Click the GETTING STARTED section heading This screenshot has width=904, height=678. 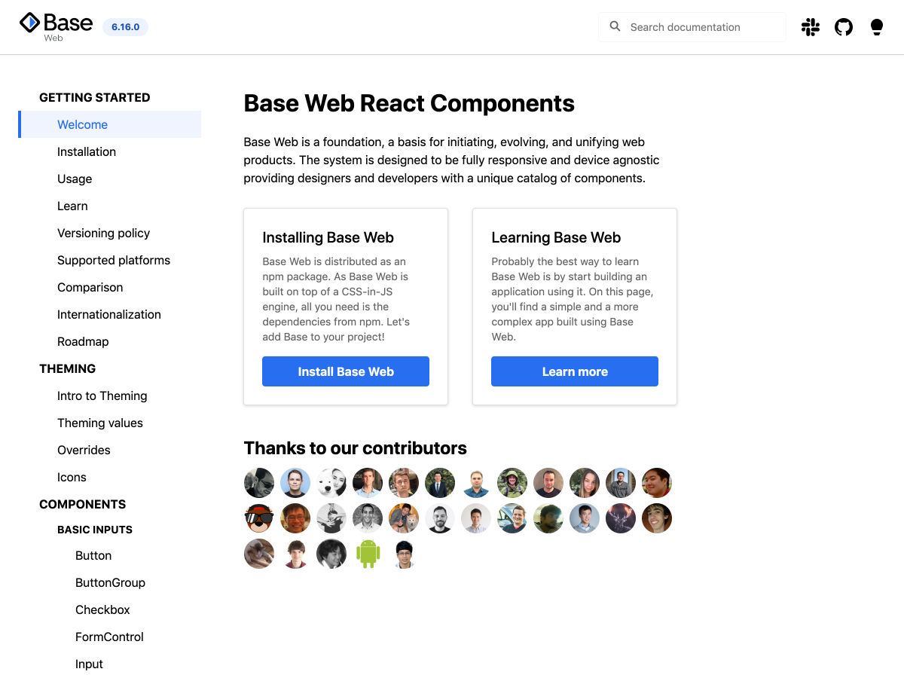(94, 97)
